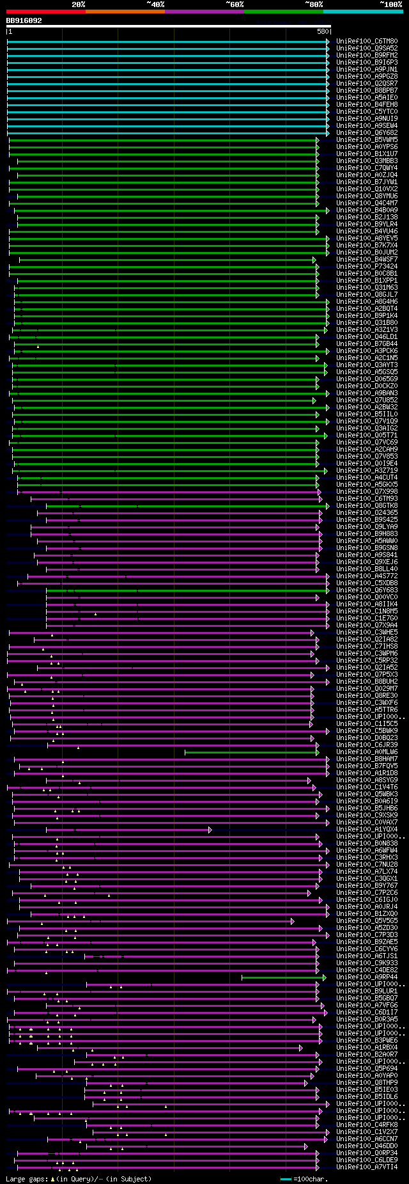Click label UniRef100_A7VTI4
Image resolution: width=409 pixels, height=1184 pixels.
(x=367, y=1167)
